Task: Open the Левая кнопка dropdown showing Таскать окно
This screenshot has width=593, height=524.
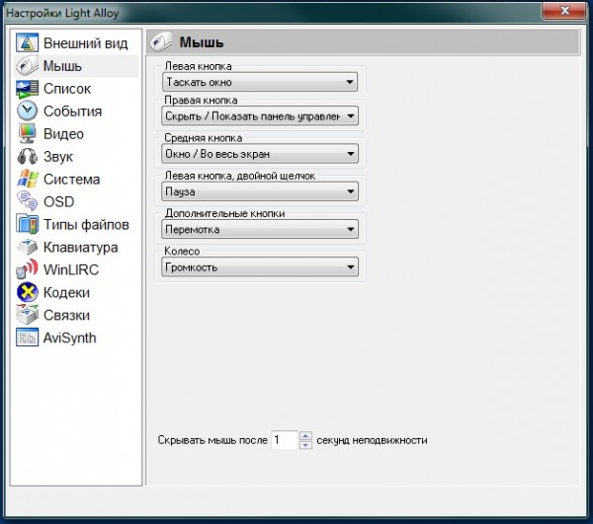Action: point(260,82)
